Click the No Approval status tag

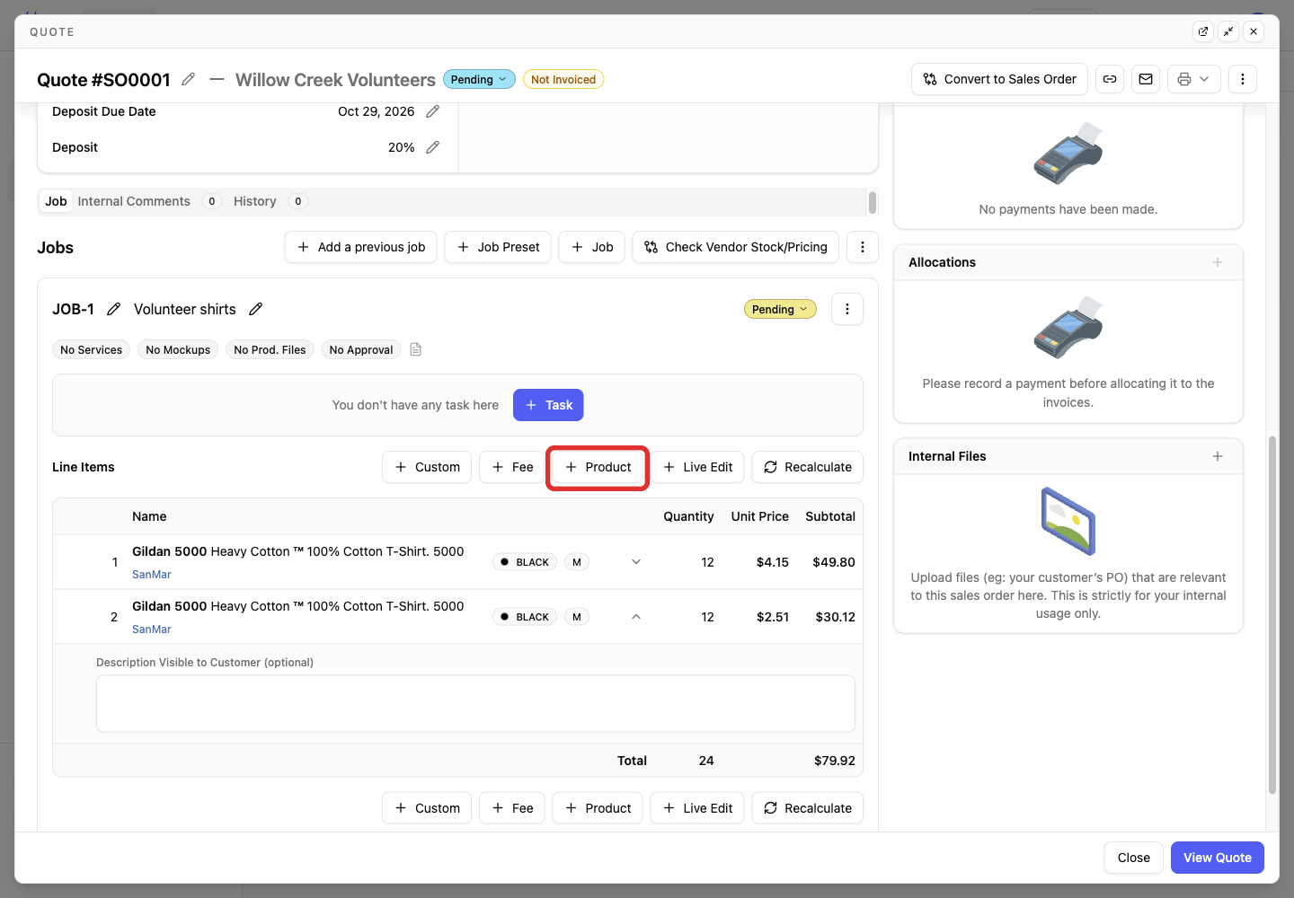coord(361,349)
